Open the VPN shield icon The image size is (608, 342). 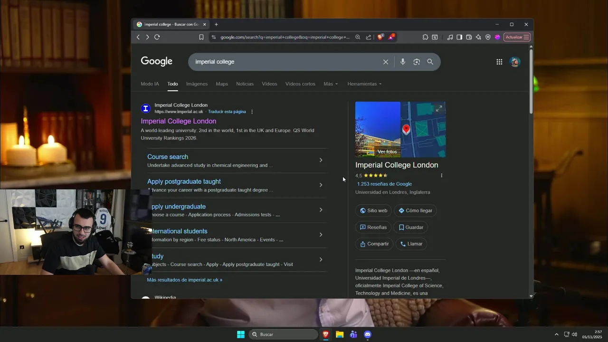[x=488, y=37]
